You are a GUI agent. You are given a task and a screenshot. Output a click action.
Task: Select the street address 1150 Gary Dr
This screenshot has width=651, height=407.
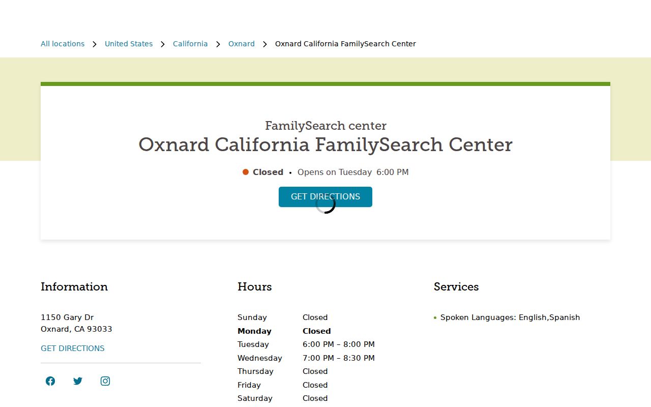coord(67,317)
